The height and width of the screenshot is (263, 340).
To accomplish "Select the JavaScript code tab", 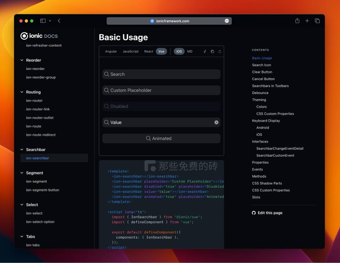I will [x=130, y=52].
